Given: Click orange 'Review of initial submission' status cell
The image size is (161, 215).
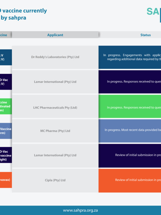Looking at the screenshot, I should [130, 180].
